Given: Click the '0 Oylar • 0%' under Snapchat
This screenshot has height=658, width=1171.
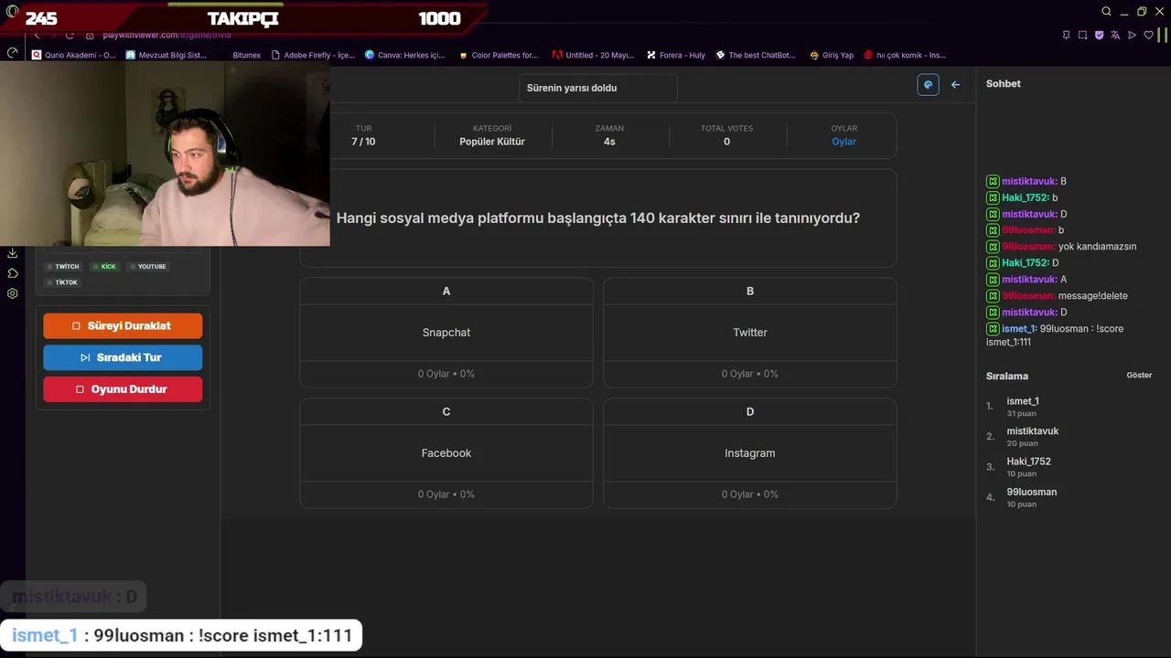Looking at the screenshot, I should coord(446,374).
